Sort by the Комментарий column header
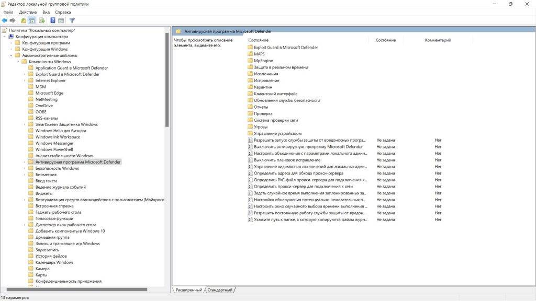Viewport: 536px width, 301px height. 438,40
